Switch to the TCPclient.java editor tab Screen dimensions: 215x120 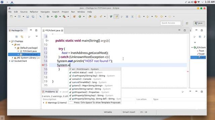pos(53,30)
